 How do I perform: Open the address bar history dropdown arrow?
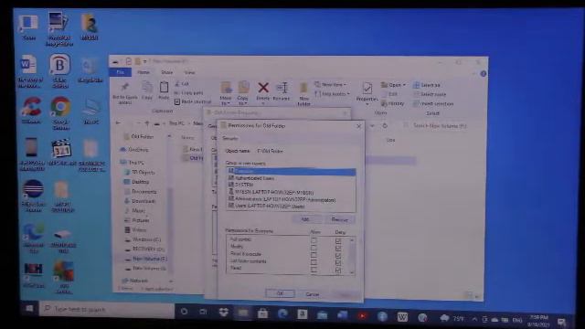pyautogui.click(x=372, y=126)
